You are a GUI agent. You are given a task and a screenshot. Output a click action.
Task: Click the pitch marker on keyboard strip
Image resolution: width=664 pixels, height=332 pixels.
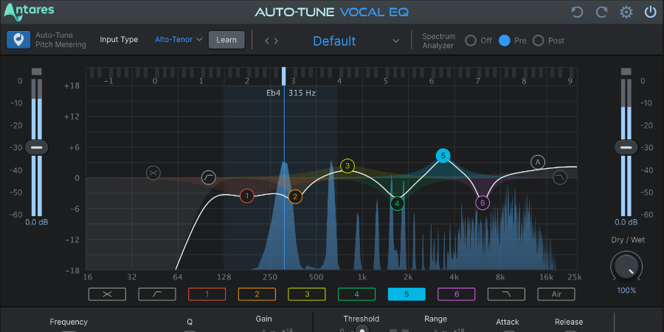tap(284, 76)
